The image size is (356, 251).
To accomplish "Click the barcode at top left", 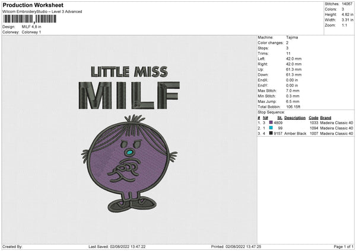I will (x=30, y=19).
